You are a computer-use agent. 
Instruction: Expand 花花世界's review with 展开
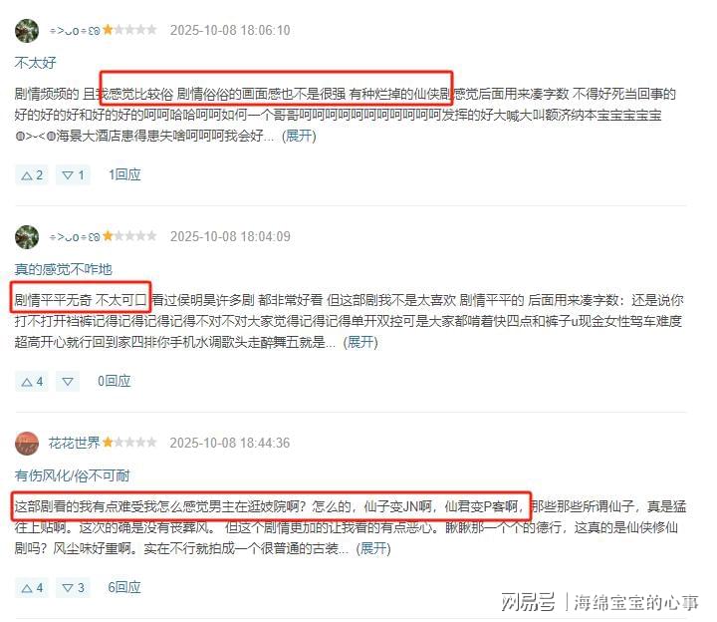[x=373, y=548]
